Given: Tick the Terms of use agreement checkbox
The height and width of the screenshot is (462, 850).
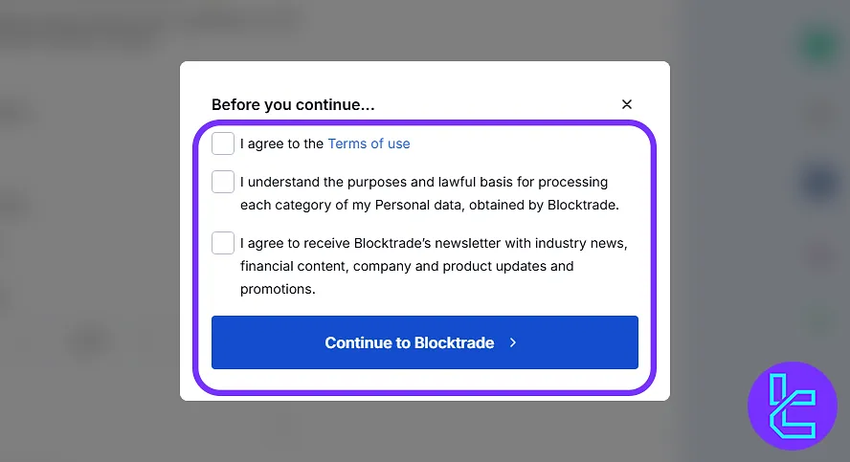Looking at the screenshot, I should point(223,143).
